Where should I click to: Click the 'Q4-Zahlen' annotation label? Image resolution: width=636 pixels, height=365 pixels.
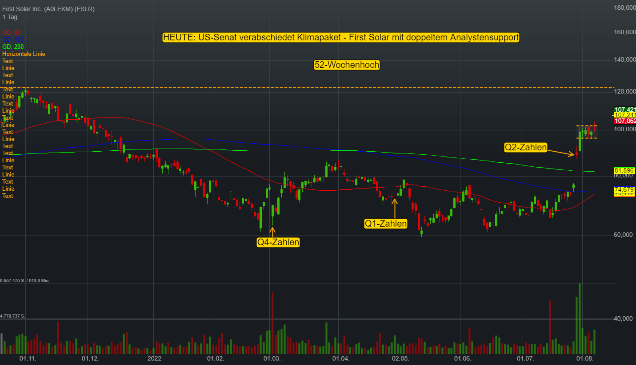point(278,242)
